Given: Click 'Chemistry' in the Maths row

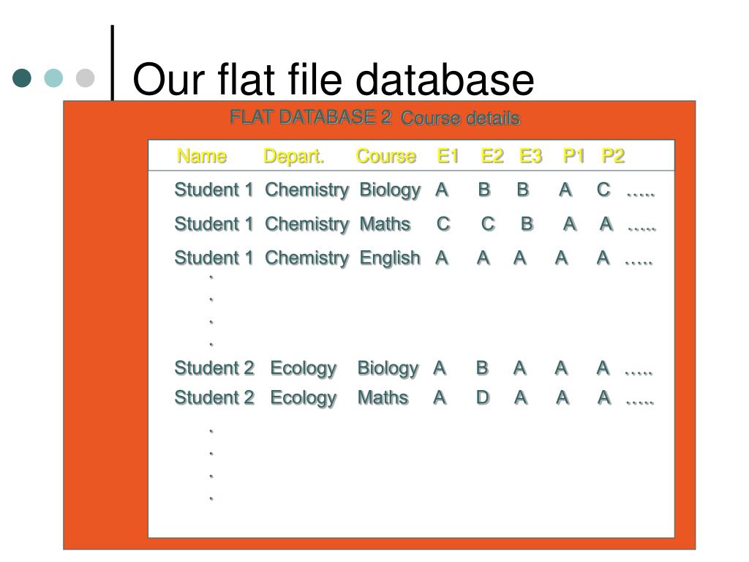Looking at the screenshot, I should (307, 224).
